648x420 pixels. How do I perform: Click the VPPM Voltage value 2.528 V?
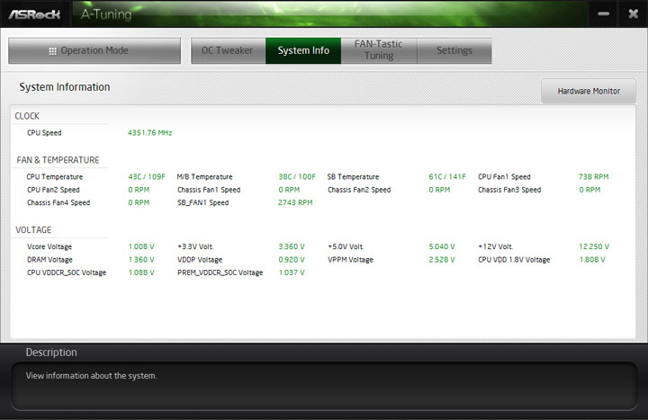click(442, 260)
